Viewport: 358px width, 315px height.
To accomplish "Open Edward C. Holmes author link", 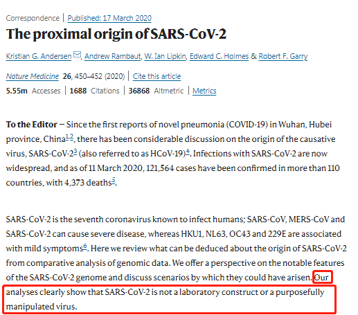I will (x=219, y=56).
